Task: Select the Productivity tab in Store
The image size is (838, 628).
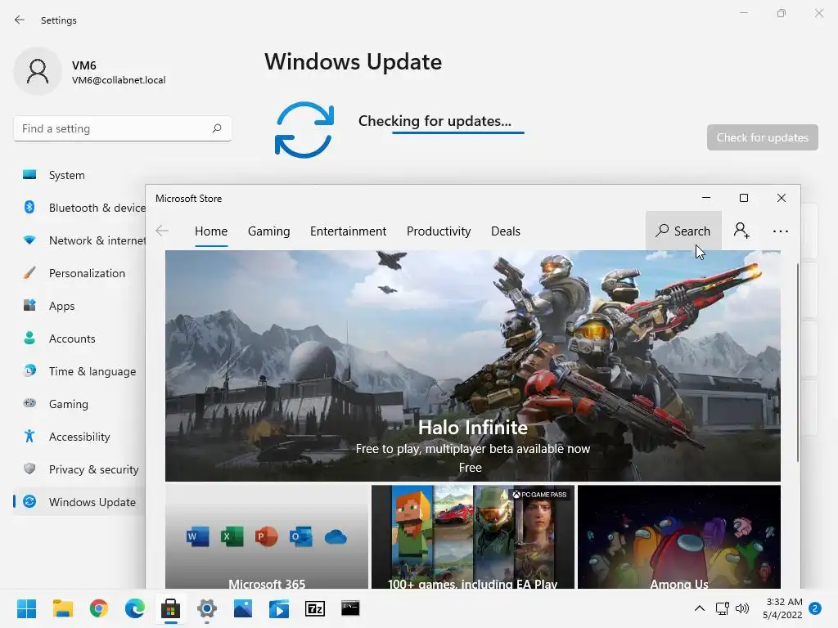Action: 439,231
